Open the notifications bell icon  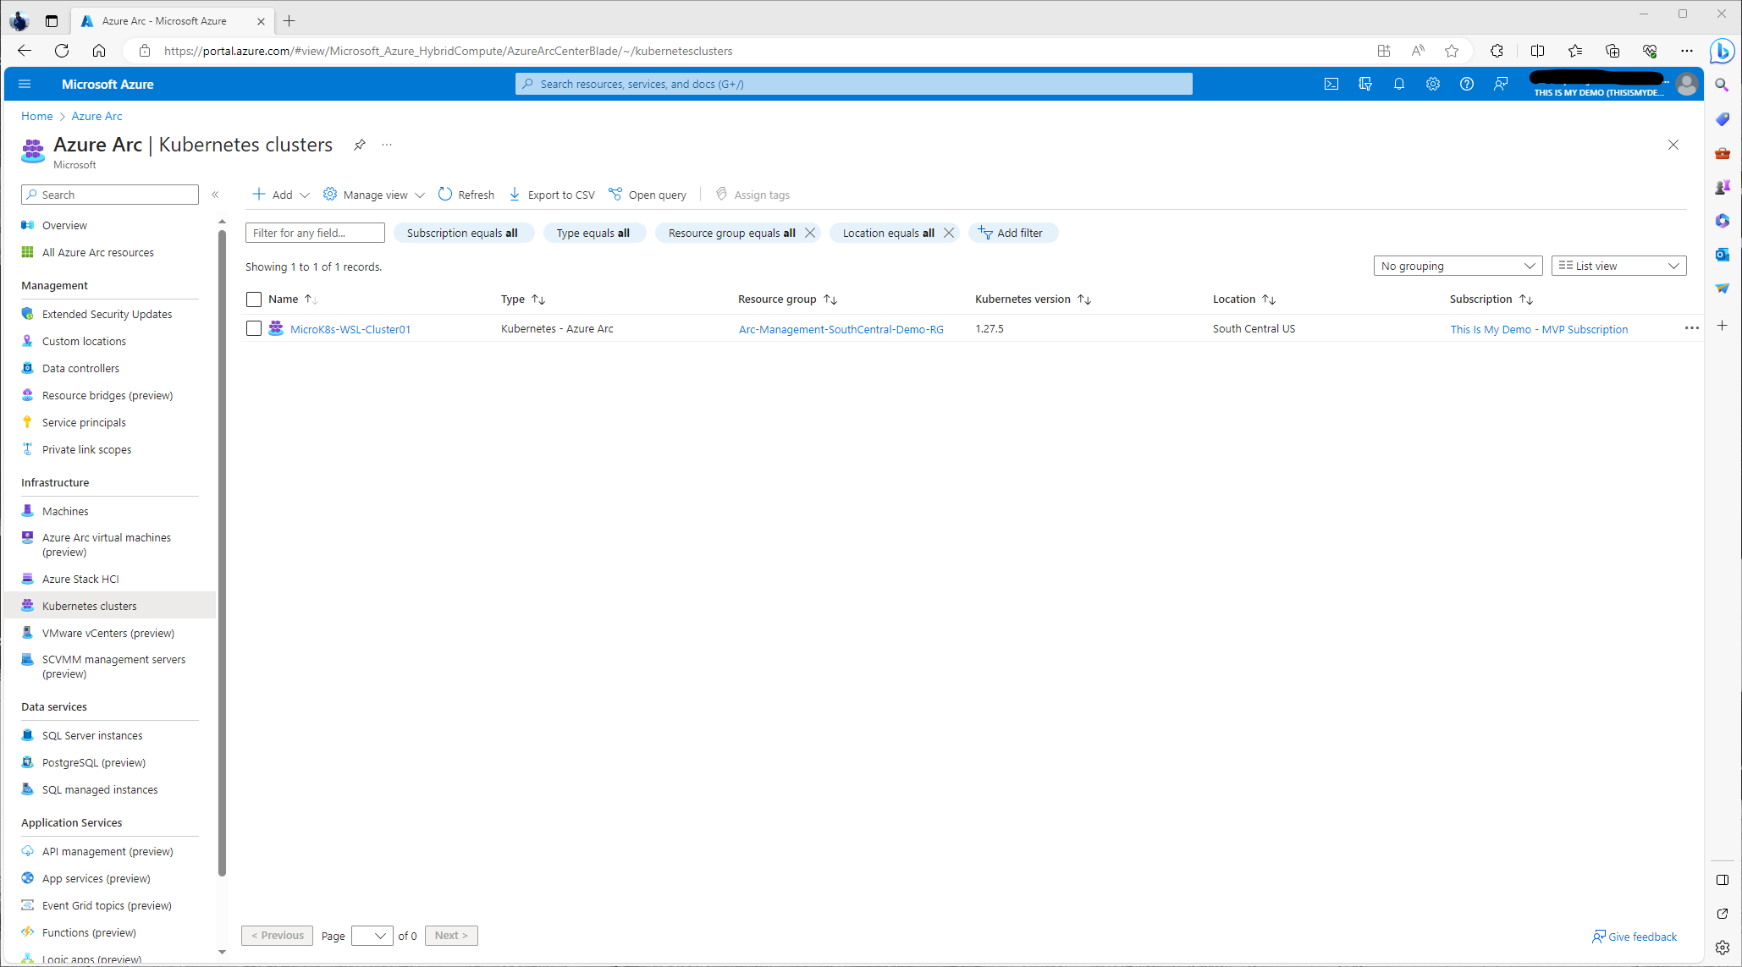point(1399,84)
